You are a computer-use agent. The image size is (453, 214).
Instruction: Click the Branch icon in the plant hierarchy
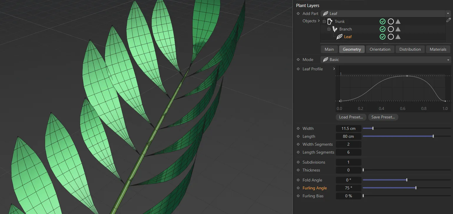point(334,29)
